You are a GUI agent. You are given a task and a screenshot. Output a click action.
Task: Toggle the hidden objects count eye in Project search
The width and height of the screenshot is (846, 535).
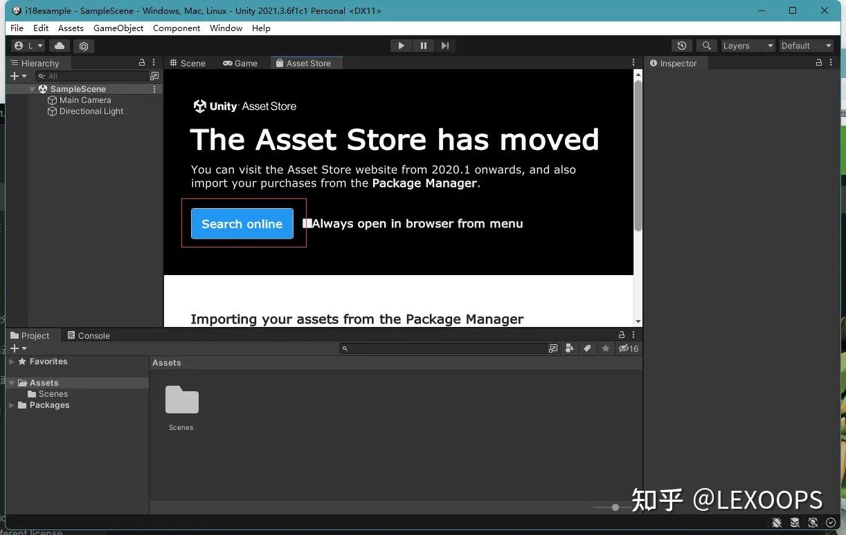625,348
